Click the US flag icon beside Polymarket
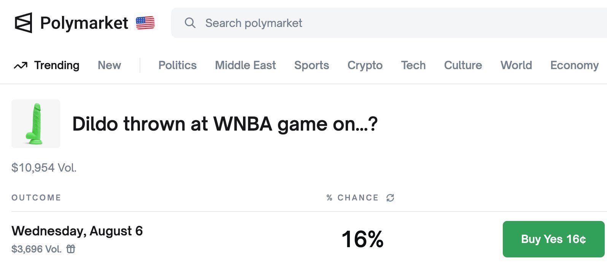This screenshot has width=607, height=265. (x=145, y=23)
